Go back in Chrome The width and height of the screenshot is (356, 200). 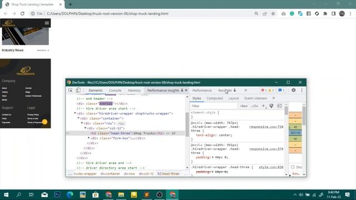[x=6, y=13]
